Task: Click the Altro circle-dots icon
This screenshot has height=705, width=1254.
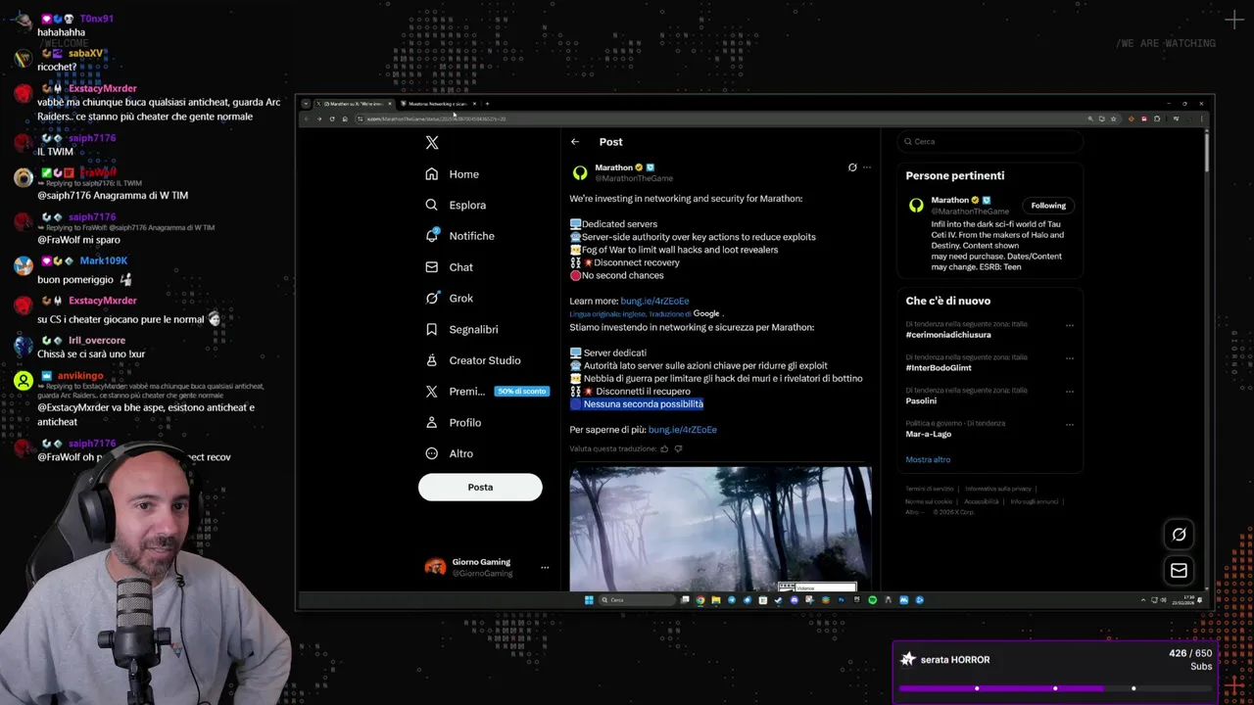Action: (432, 453)
